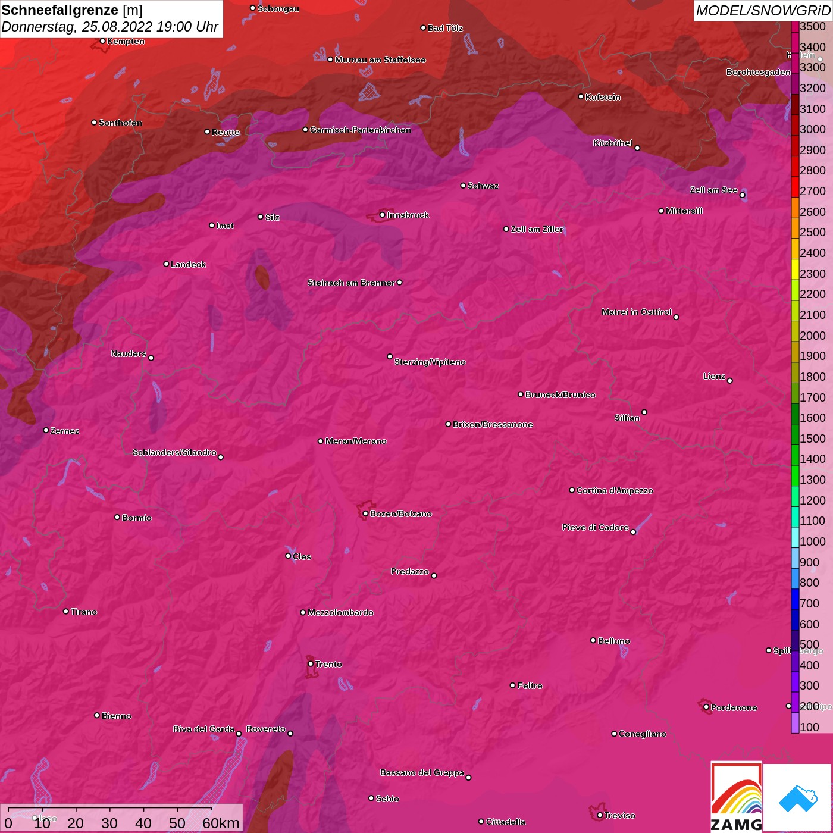This screenshot has height=833, width=833.
Task: Select the red 2700 legend color swatch
Action: (x=795, y=186)
